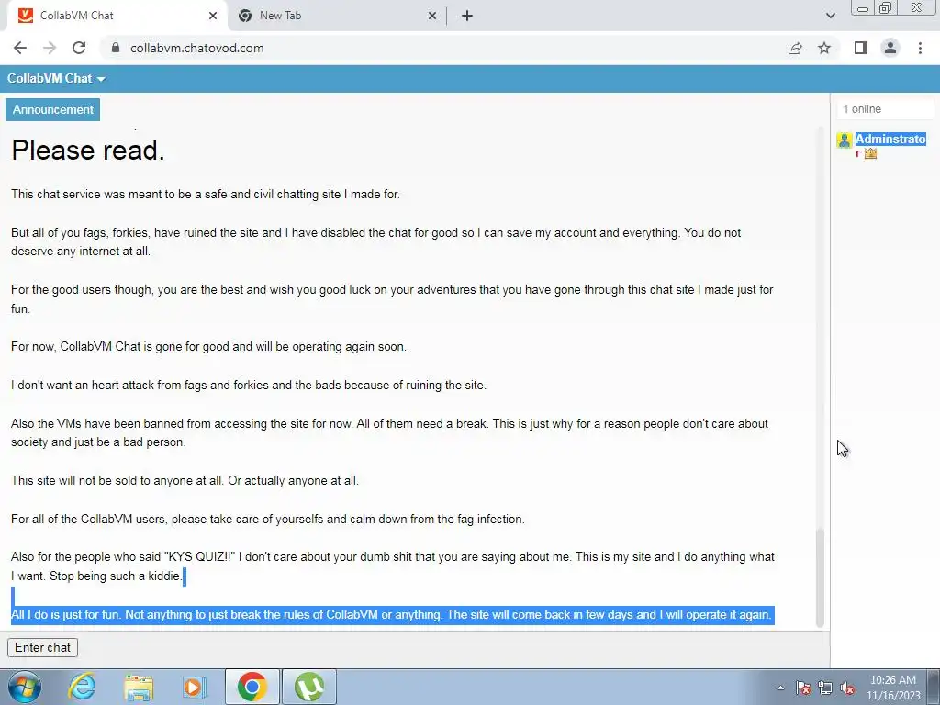Image resolution: width=940 pixels, height=705 pixels.
Task: Open the CollabVM Chat dropdown menu
Action: pos(56,79)
